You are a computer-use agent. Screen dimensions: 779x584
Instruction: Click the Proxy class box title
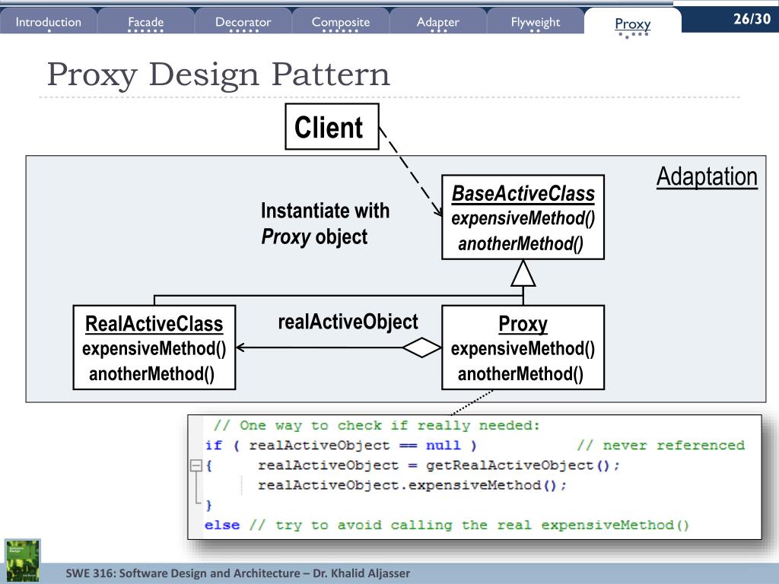523,324
